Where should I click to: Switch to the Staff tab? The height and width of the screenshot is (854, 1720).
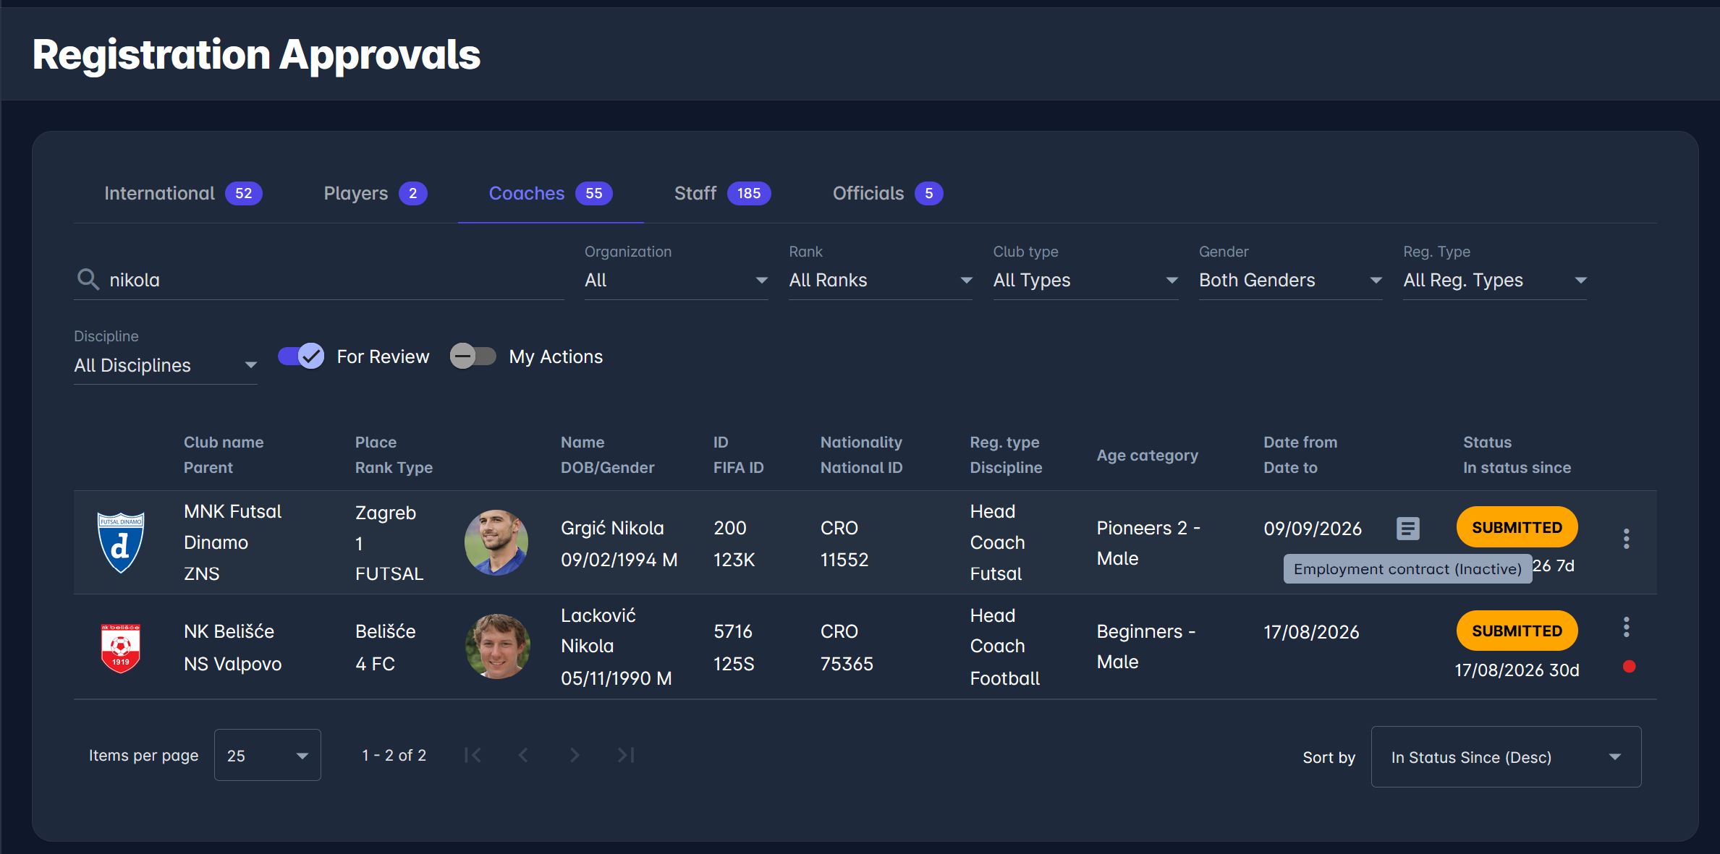pyautogui.click(x=722, y=194)
